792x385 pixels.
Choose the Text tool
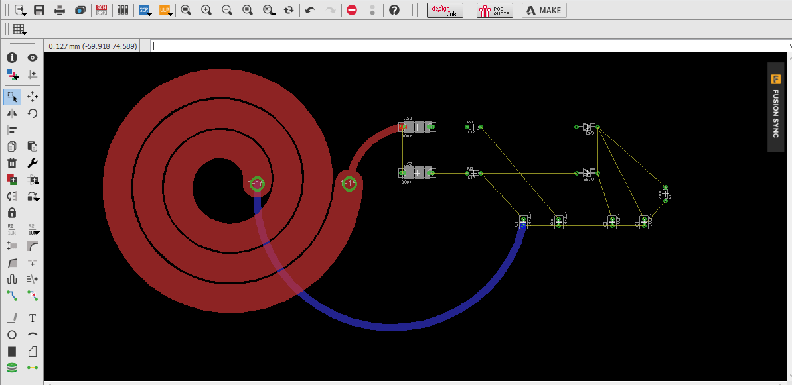[x=33, y=318]
